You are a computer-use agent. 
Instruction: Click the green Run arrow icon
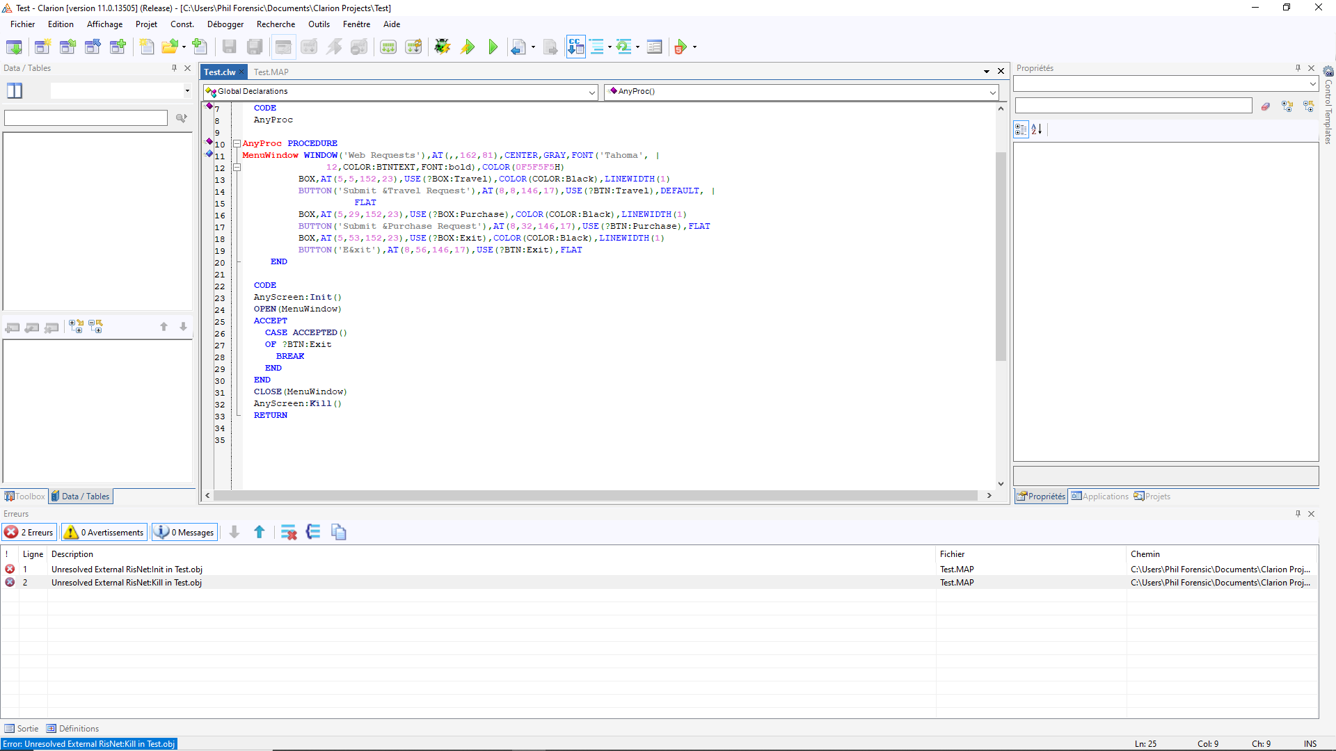click(x=493, y=47)
